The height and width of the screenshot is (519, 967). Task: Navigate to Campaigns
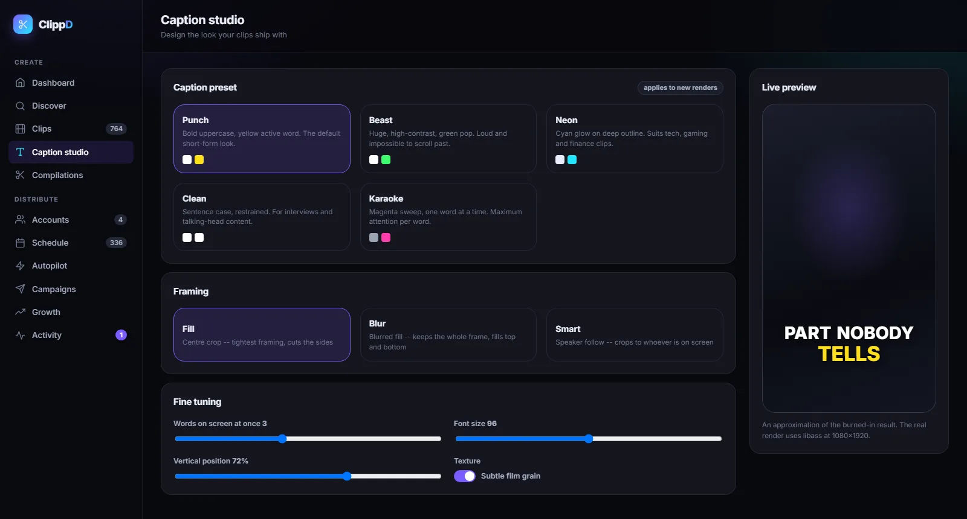pyautogui.click(x=71, y=289)
